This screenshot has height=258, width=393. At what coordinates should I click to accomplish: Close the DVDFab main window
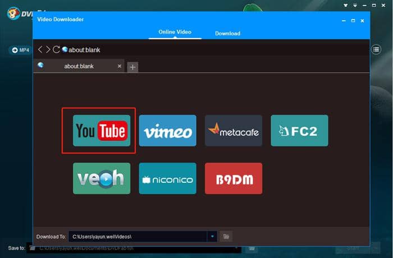pos(383,5)
